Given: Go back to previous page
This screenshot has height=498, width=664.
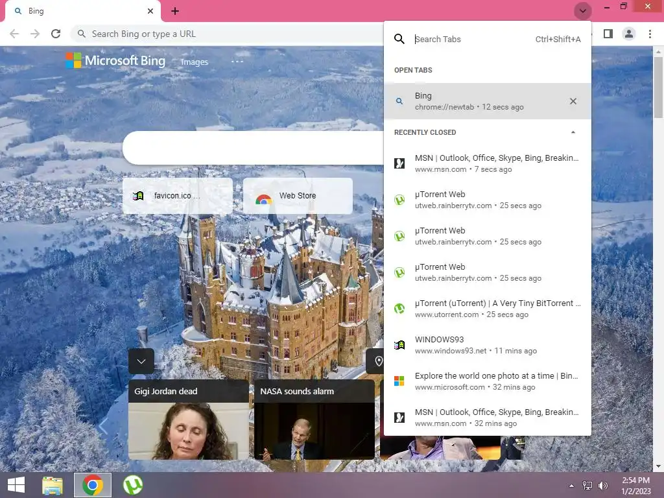Looking at the screenshot, I should pos(14,34).
